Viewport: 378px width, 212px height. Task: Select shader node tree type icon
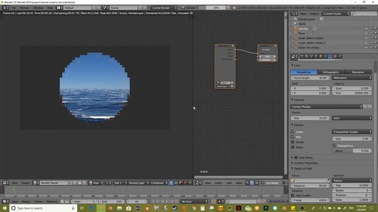click(247, 183)
